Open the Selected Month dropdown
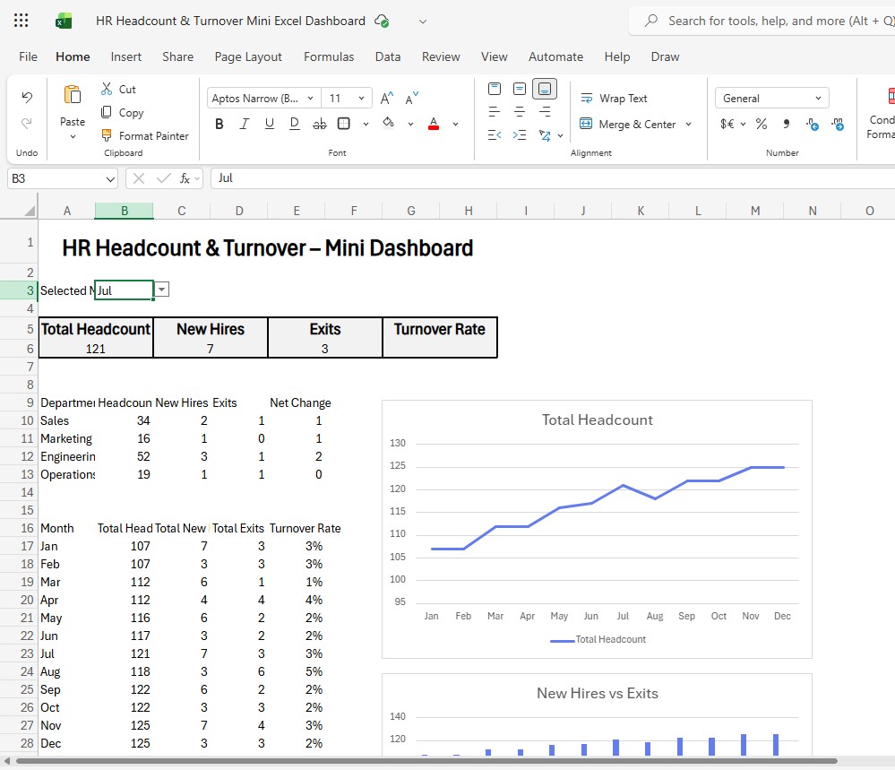This screenshot has width=895, height=770. [x=161, y=290]
